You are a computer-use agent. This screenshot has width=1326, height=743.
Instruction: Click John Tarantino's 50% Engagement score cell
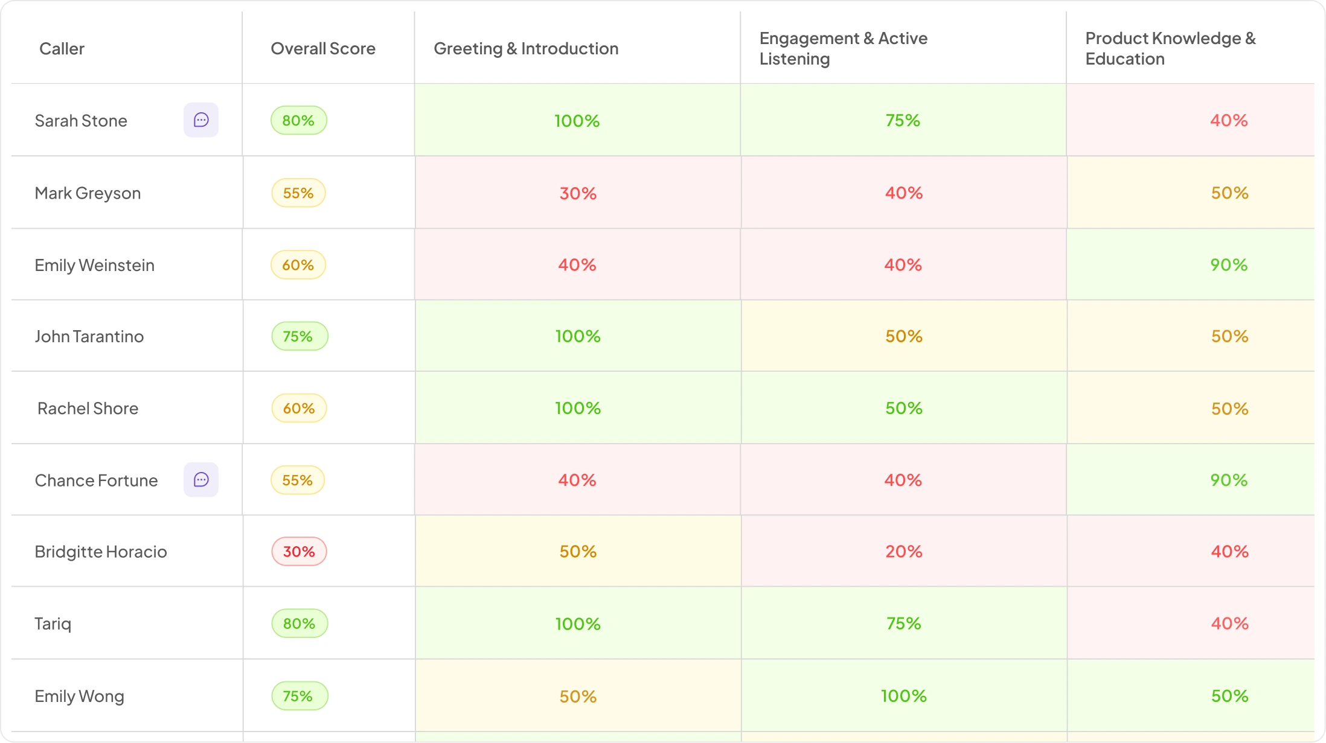[x=904, y=336]
